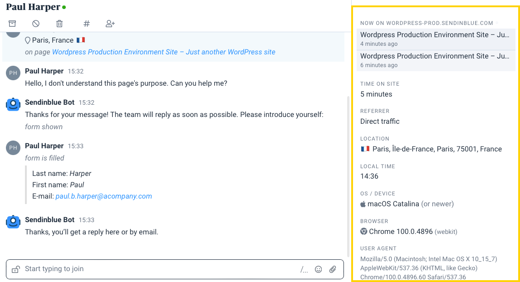Click the 'form is filled' note
Screen dimensions: 520x282
pos(45,158)
